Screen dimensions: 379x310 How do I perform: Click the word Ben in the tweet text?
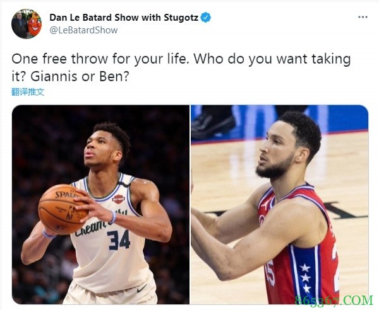(x=112, y=77)
